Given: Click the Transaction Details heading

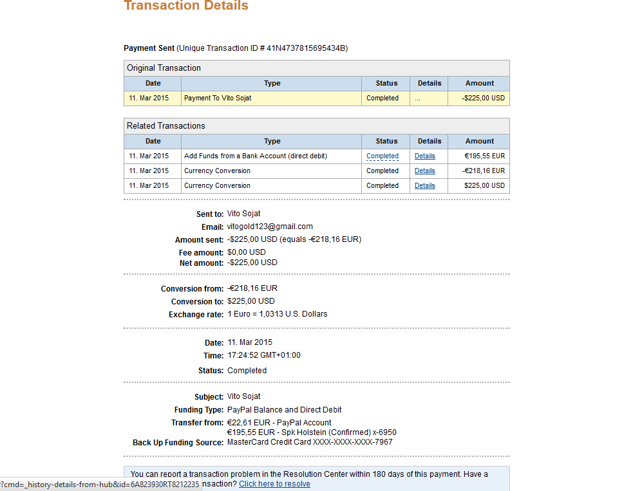Looking at the screenshot, I should (186, 6).
